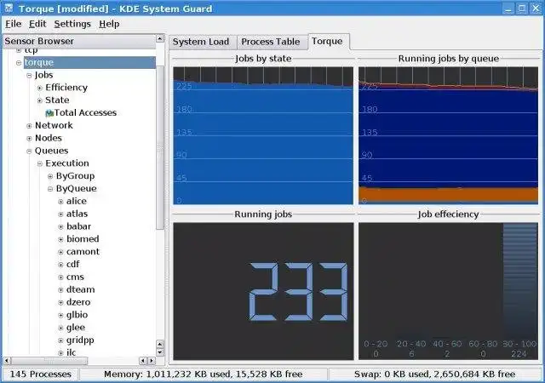Viewport: 545px width, 383px height.
Task: Expand the biomed queue node
Action: pyautogui.click(x=60, y=239)
